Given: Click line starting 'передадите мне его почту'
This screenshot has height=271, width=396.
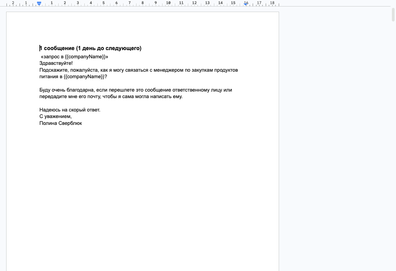Looking at the screenshot, I should click(x=111, y=97).
